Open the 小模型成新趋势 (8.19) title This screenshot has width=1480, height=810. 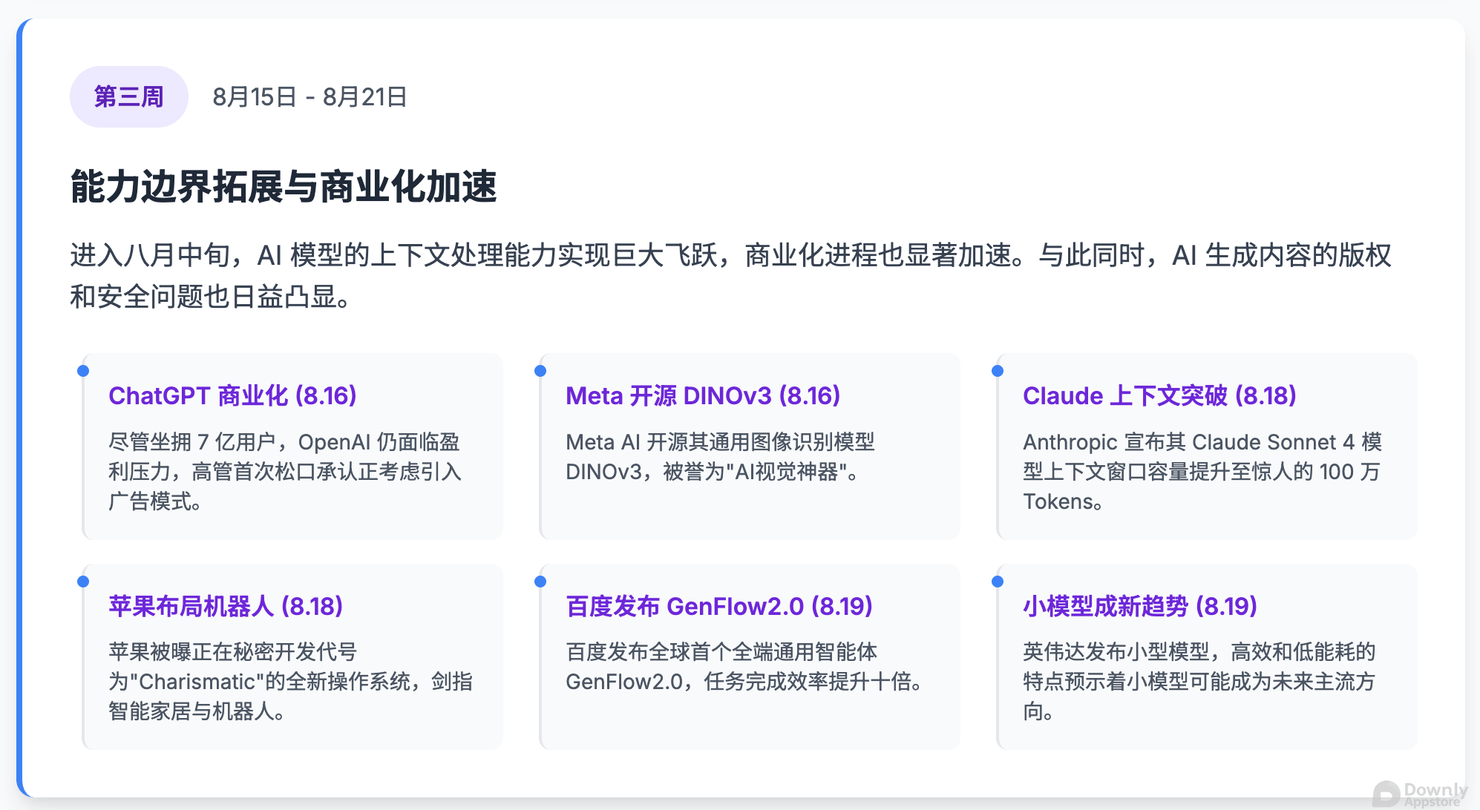tap(1140, 606)
